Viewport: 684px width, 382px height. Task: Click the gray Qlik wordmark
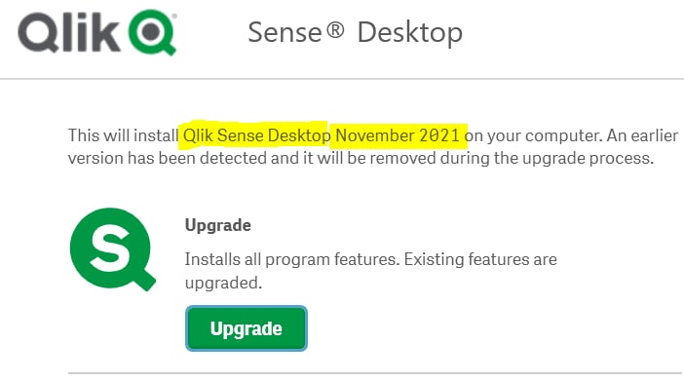pos(69,33)
